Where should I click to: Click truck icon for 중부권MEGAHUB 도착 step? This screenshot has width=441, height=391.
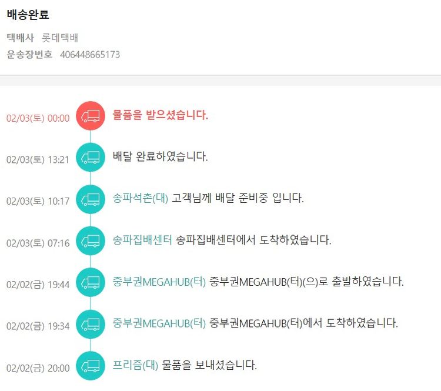pos(91,325)
